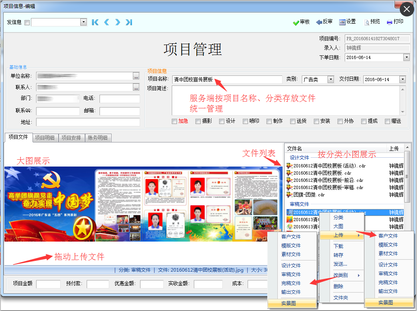Select 转存 from the context menu

[x=342, y=255]
